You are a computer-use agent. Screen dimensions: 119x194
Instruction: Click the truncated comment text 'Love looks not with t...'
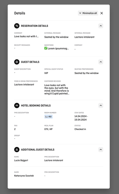[26, 36]
